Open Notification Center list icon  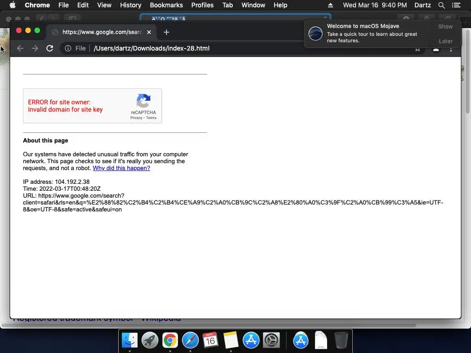pyautogui.click(x=456, y=5)
